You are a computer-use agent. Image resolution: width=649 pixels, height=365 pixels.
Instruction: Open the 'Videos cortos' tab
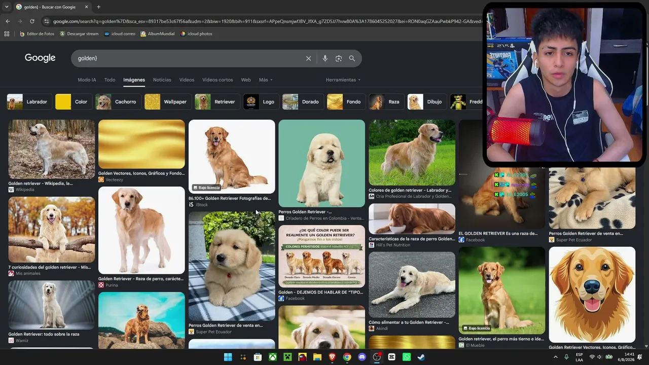tap(218, 80)
